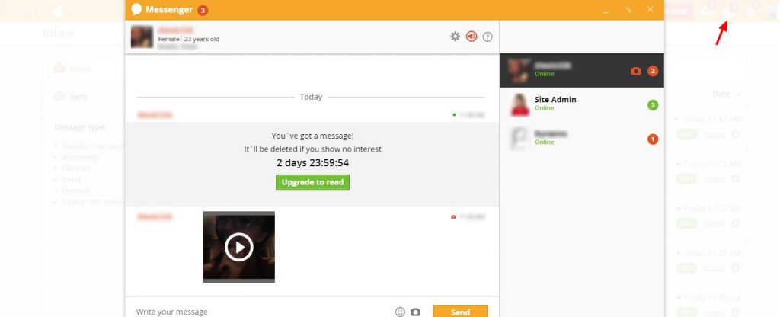Viewport: 780px width, 317px height.
Task: Detach Messenger window with the diagonal arrow
Action: point(628,9)
